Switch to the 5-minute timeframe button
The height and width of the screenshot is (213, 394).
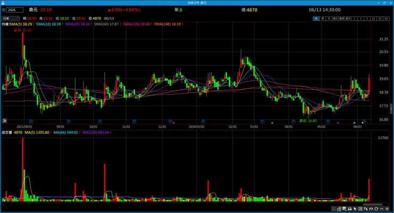point(367,19)
